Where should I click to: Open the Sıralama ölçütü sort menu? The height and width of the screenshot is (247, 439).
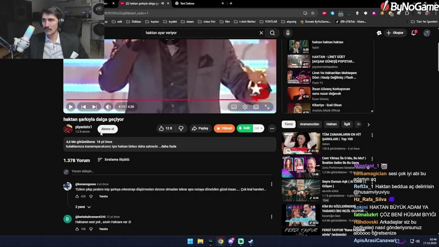coord(114,160)
